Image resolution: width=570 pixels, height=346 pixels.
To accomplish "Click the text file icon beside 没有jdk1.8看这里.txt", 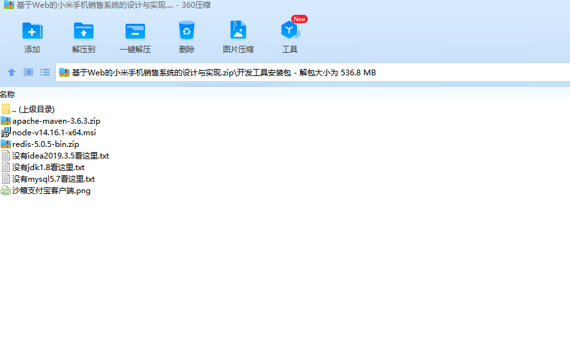I will tap(6, 168).
